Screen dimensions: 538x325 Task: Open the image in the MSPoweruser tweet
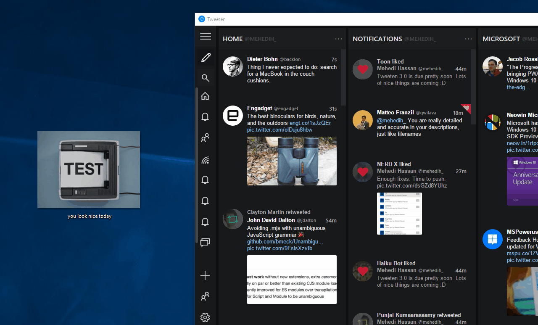pos(522,291)
